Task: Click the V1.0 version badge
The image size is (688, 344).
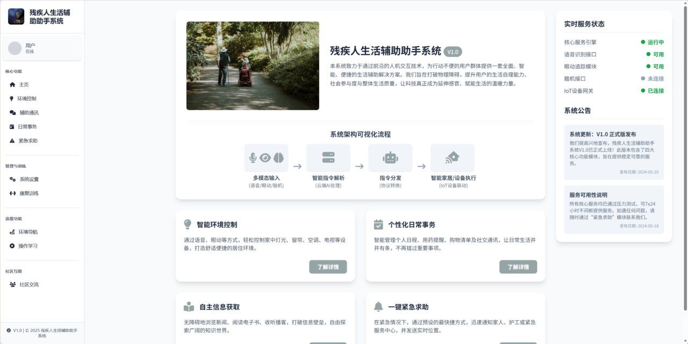Action: 453,52
